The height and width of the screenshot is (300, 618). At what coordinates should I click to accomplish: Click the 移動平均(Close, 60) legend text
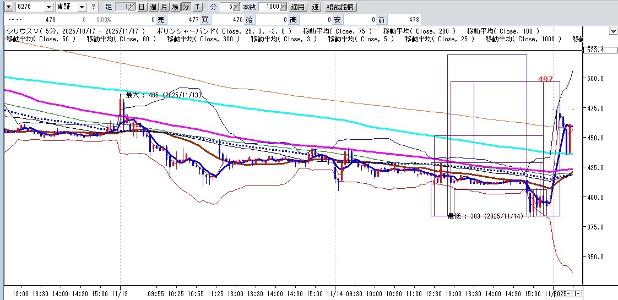coord(121,39)
